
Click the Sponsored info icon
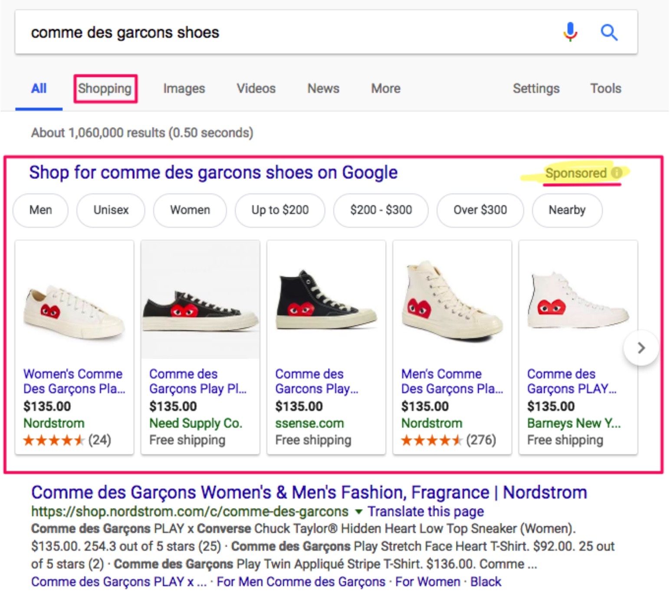pyautogui.click(x=616, y=173)
